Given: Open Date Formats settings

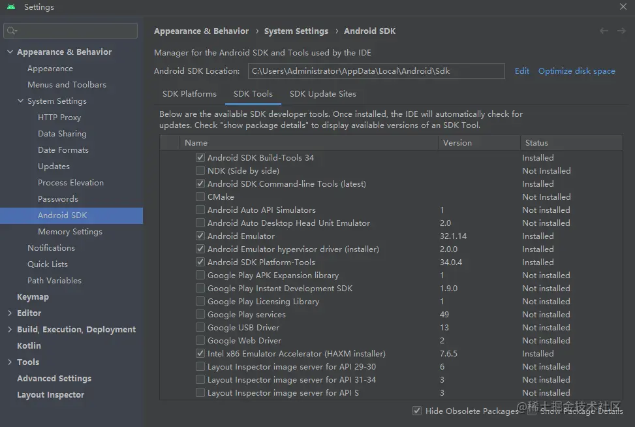Looking at the screenshot, I should coord(63,150).
